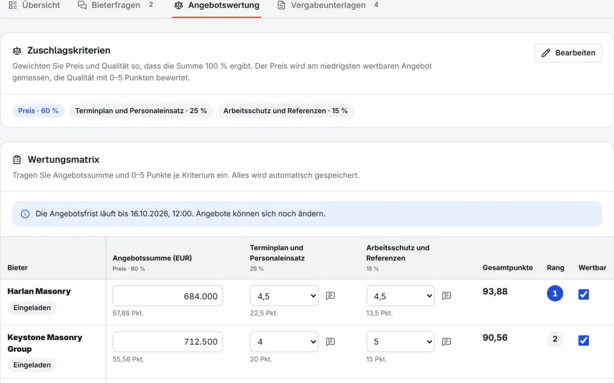Select the Angebotswertung tab
The height and width of the screenshot is (383, 614).
[217, 6]
